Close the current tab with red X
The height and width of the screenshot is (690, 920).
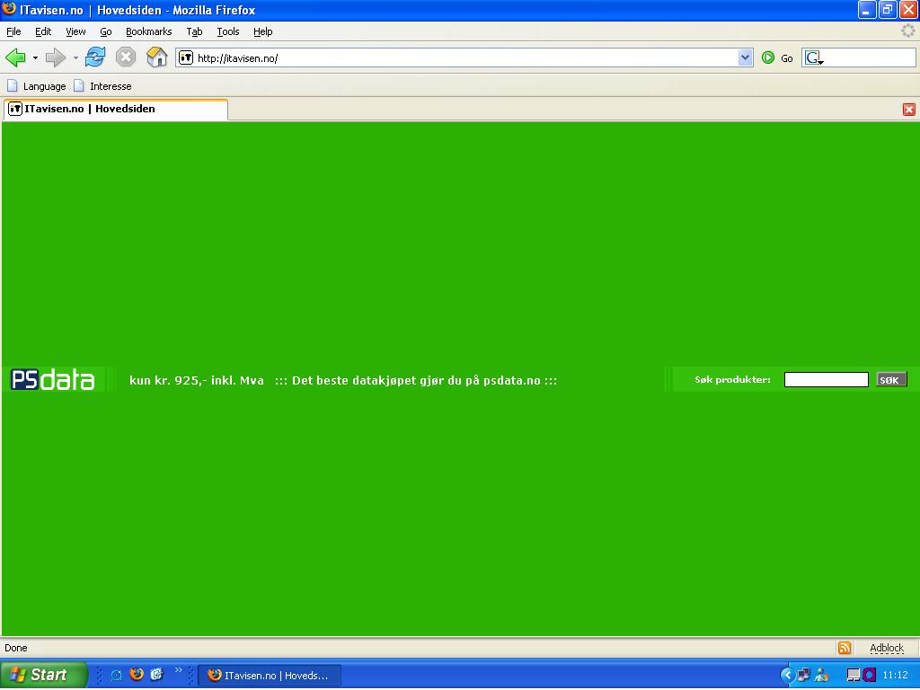(x=909, y=109)
